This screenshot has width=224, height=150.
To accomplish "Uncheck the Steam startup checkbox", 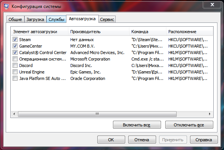I will coord(15,39).
